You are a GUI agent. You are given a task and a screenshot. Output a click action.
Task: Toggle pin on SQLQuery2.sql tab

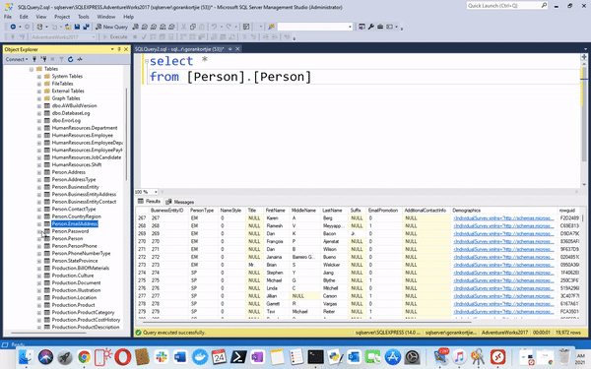230,49
